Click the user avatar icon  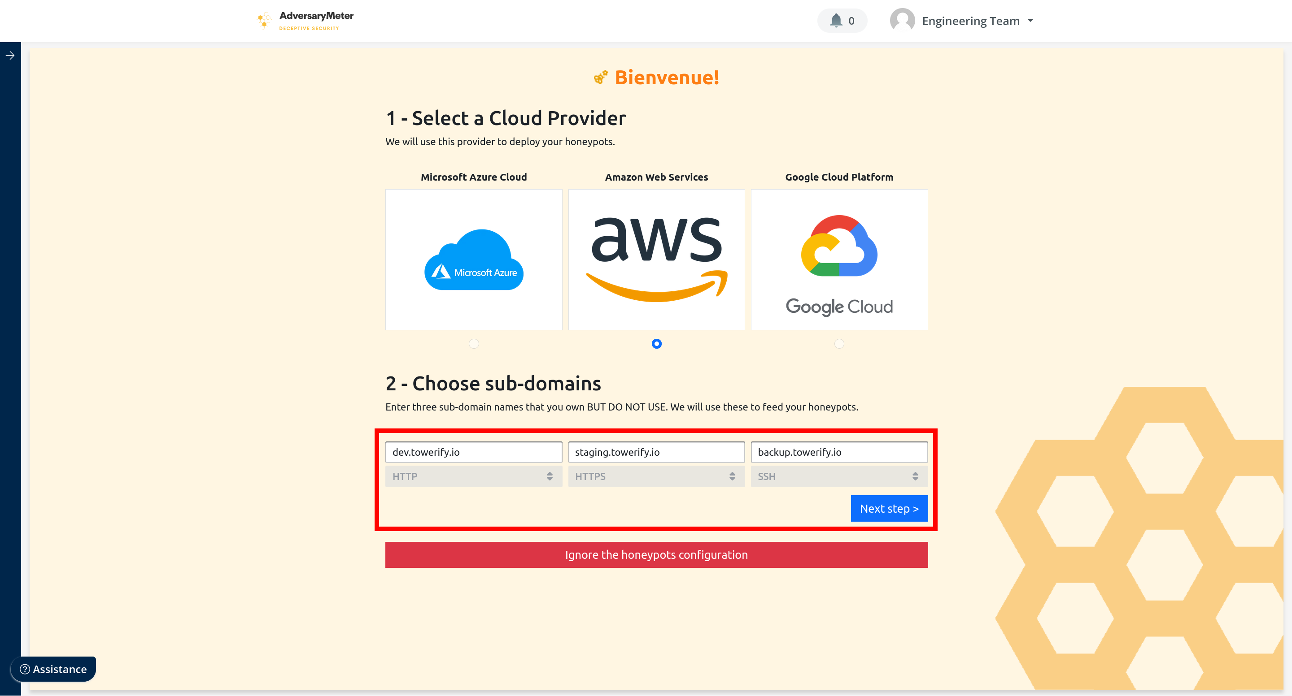pos(902,21)
